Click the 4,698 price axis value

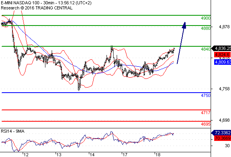point(224,120)
